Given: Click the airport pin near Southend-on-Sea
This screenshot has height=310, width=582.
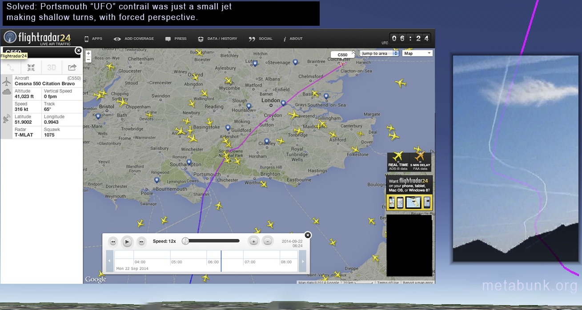Looking at the screenshot, I should tap(326, 96).
